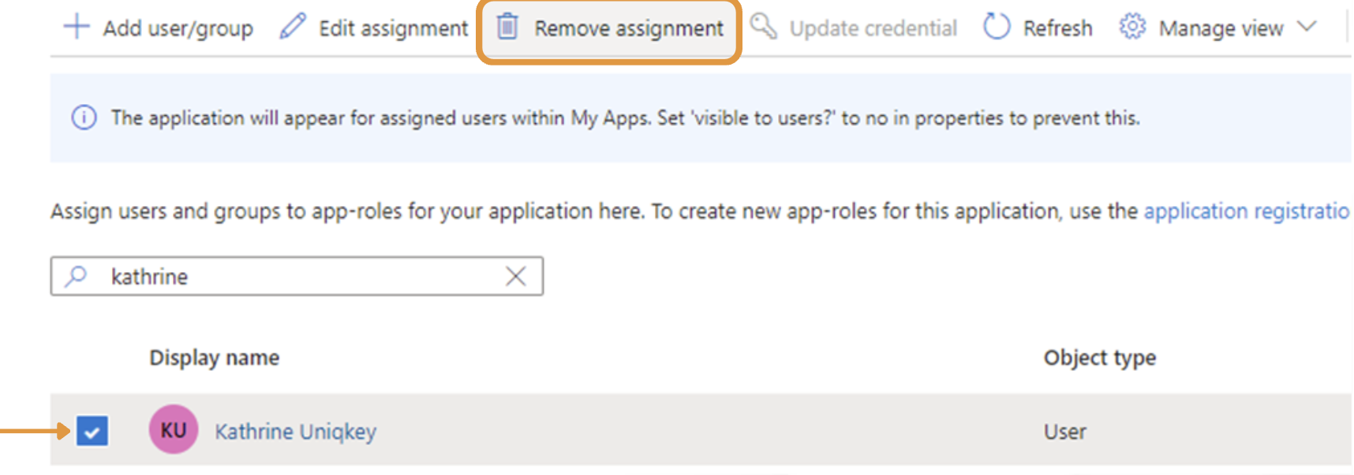Clear the search with the X icon
1354x475 pixels.
pos(516,276)
